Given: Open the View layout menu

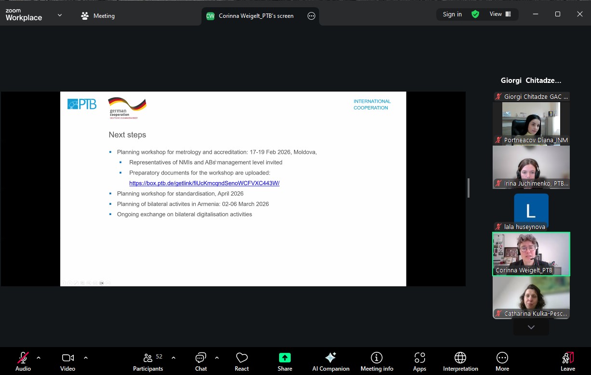Looking at the screenshot, I should click(500, 14).
